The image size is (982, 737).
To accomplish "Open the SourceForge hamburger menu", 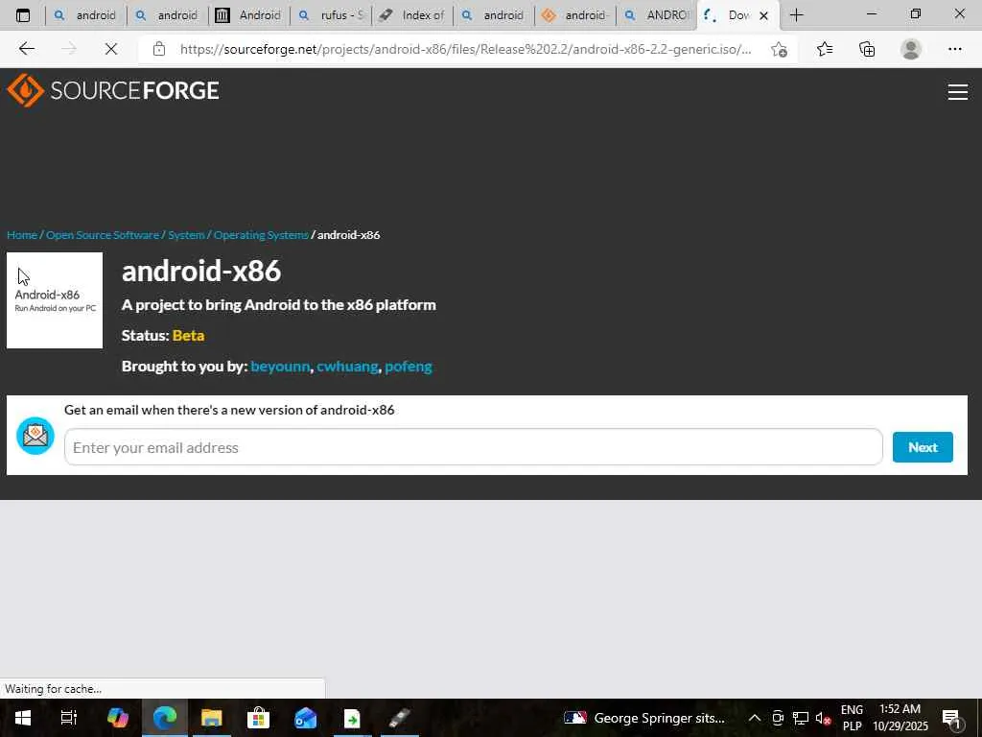I will (x=957, y=92).
